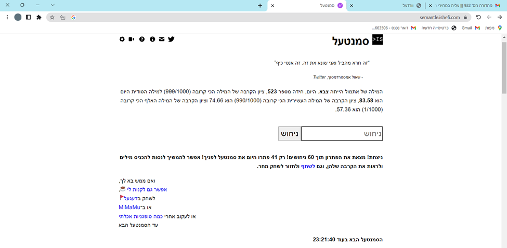The width and height of the screenshot is (507, 248).
Task: Click the envelope mail icon in page header
Action: tap(161, 39)
